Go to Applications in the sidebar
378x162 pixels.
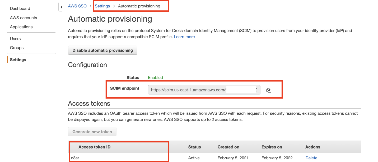[21, 27]
